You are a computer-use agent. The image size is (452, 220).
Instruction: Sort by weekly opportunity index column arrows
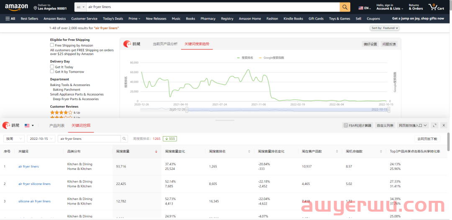[x=381, y=151]
